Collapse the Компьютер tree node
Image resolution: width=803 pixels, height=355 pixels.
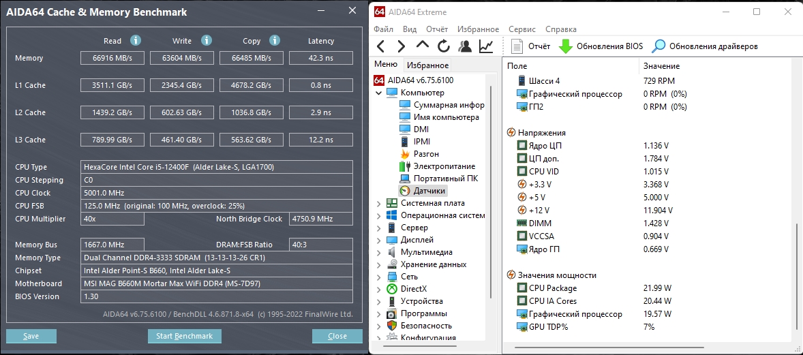point(378,93)
